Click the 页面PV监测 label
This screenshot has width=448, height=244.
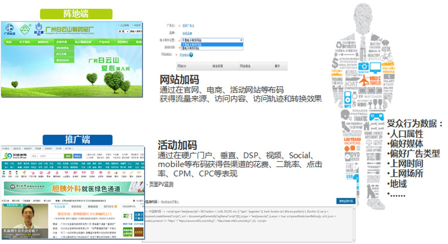(161, 184)
